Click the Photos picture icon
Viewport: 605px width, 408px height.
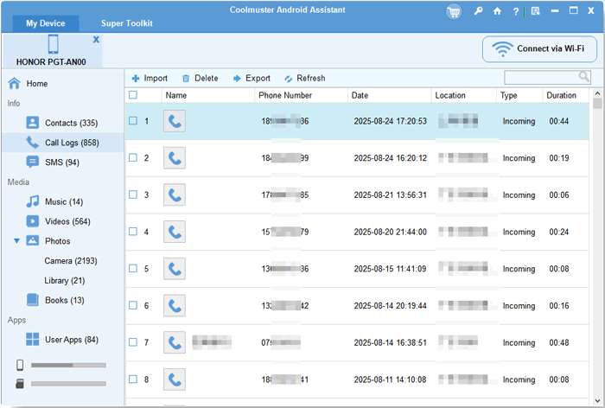pyautogui.click(x=33, y=241)
